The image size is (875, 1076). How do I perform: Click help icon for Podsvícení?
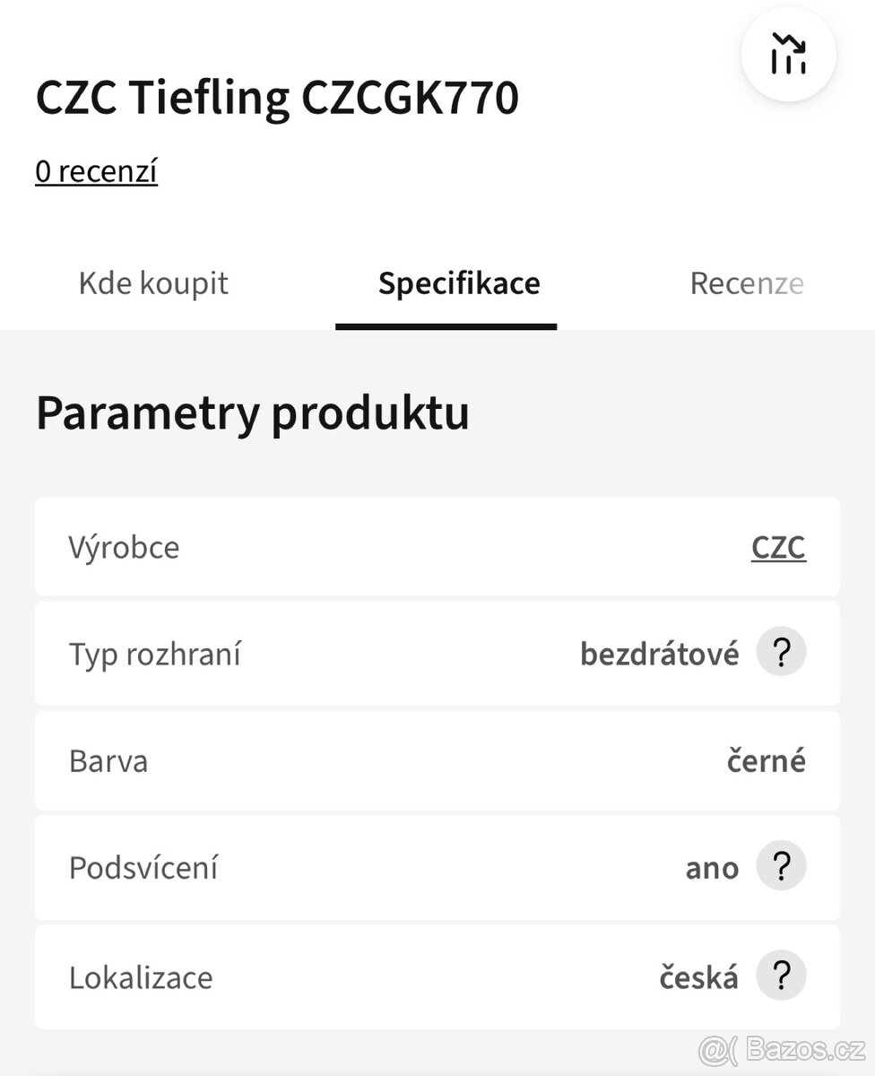click(781, 867)
